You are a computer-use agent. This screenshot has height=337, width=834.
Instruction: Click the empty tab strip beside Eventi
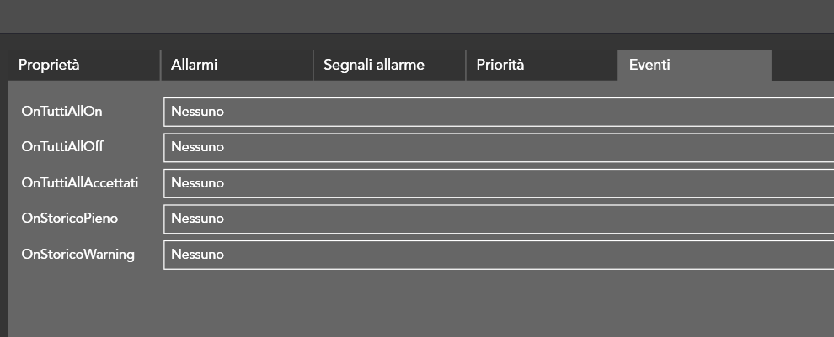pos(803,66)
